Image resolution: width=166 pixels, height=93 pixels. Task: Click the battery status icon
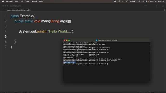(x=133, y=1)
